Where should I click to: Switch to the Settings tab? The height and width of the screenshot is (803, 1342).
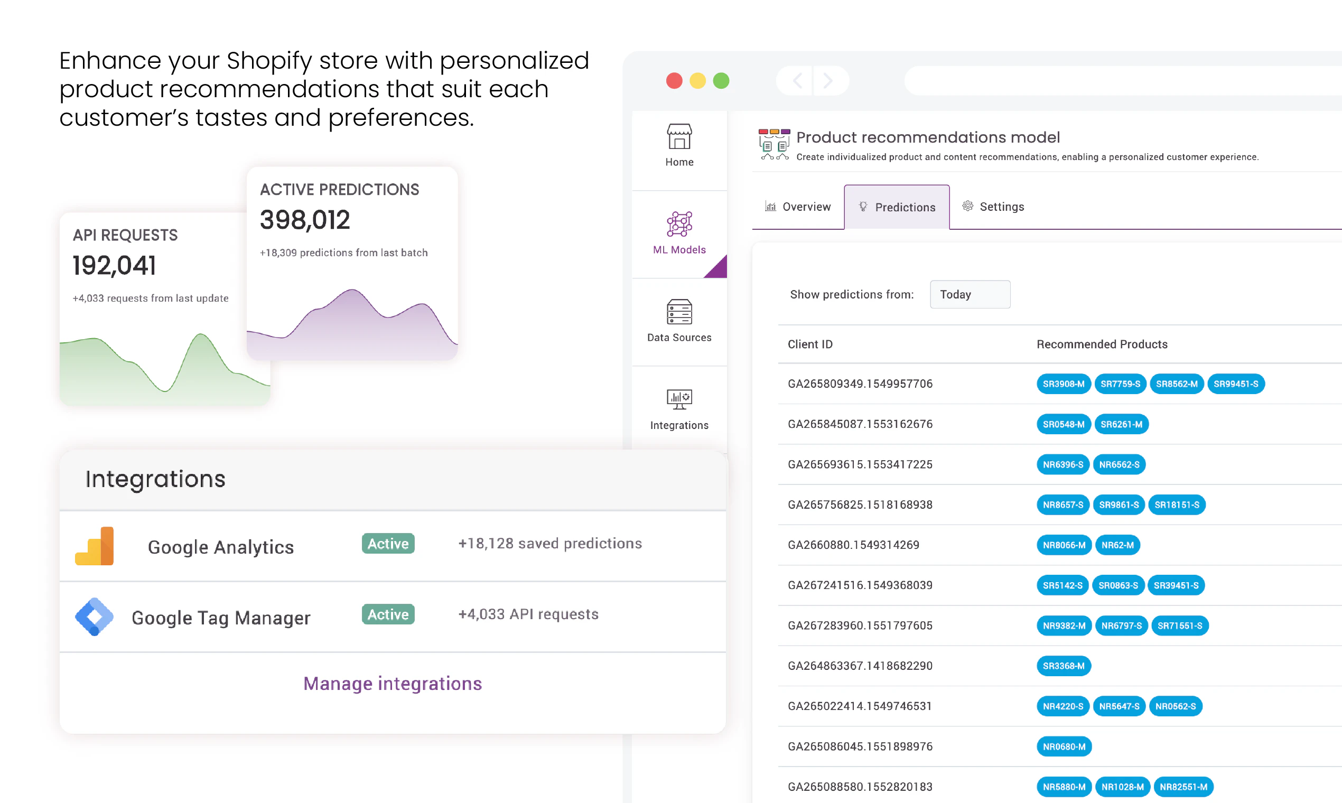click(x=993, y=207)
